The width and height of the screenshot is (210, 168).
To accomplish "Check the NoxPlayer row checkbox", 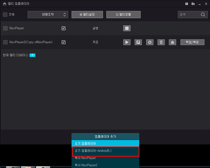I will 5,28.
